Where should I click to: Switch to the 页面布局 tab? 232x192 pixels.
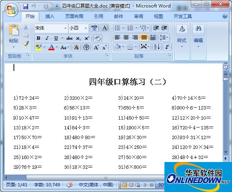(74, 16)
